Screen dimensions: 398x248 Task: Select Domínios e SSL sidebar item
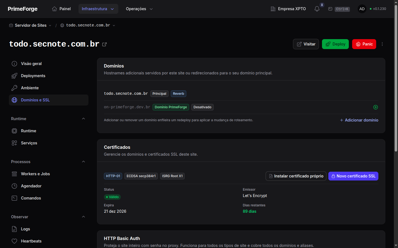click(49, 100)
